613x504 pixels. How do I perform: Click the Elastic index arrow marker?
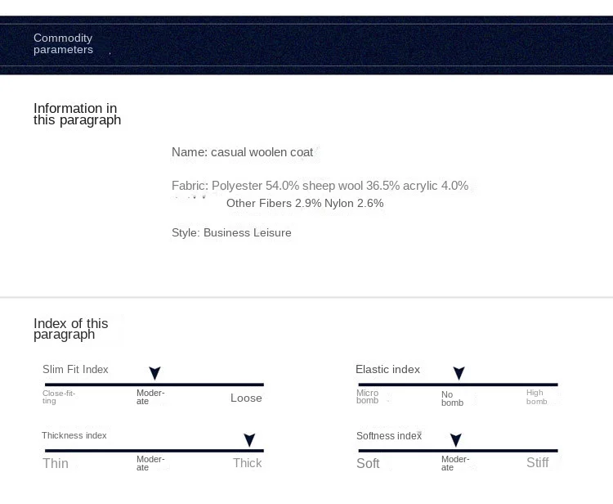coord(459,374)
